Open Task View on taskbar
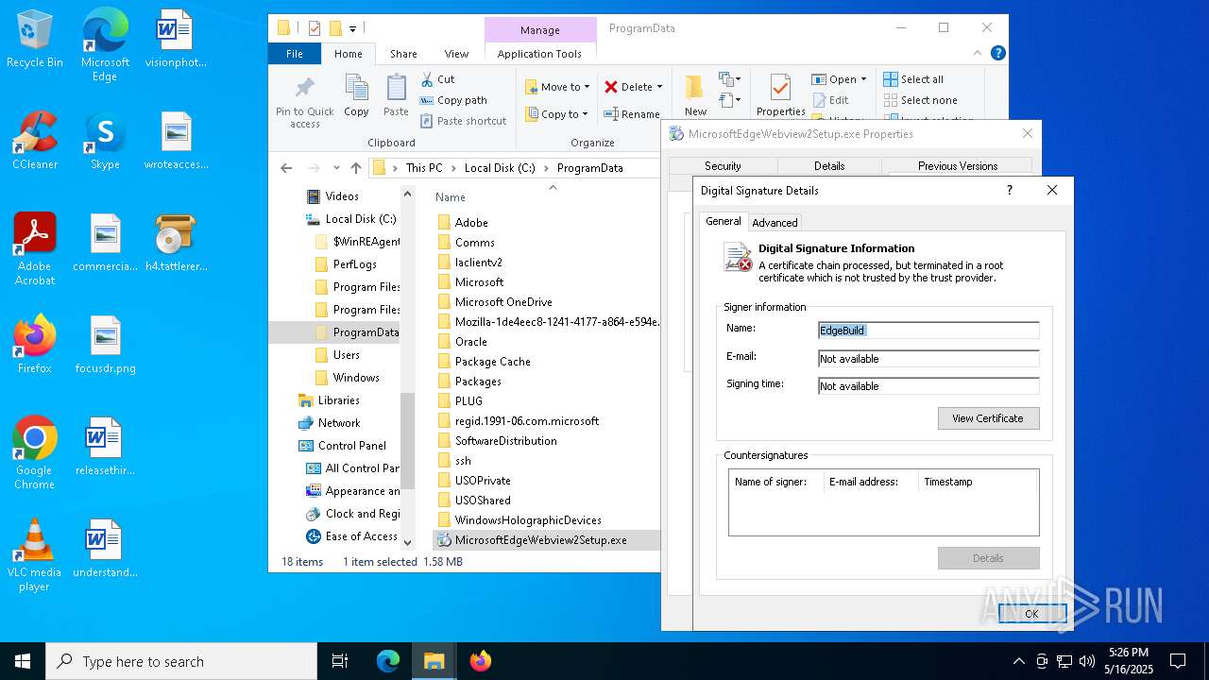1209x680 pixels. [340, 661]
